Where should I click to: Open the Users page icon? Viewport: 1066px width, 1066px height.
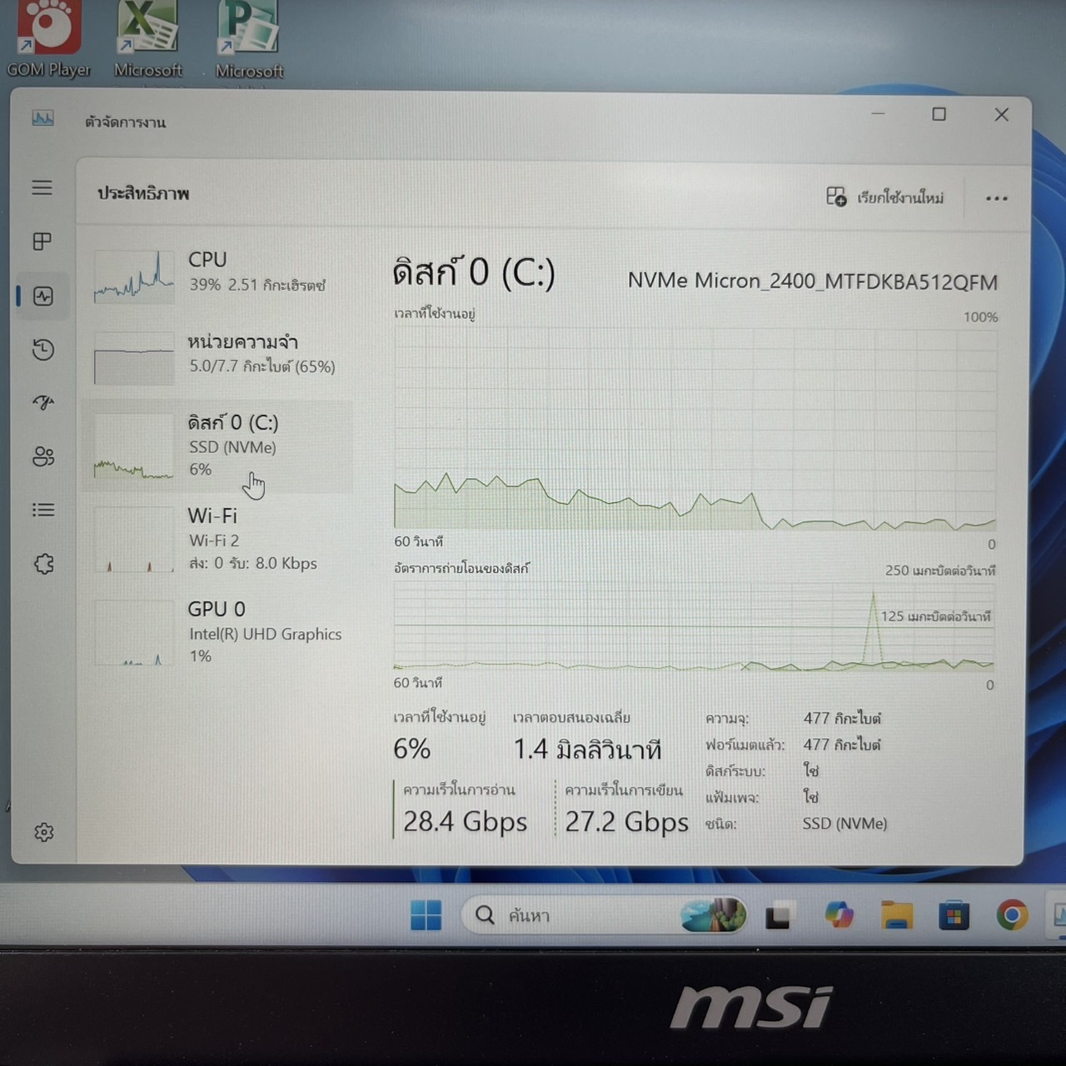[x=43, y=456]
